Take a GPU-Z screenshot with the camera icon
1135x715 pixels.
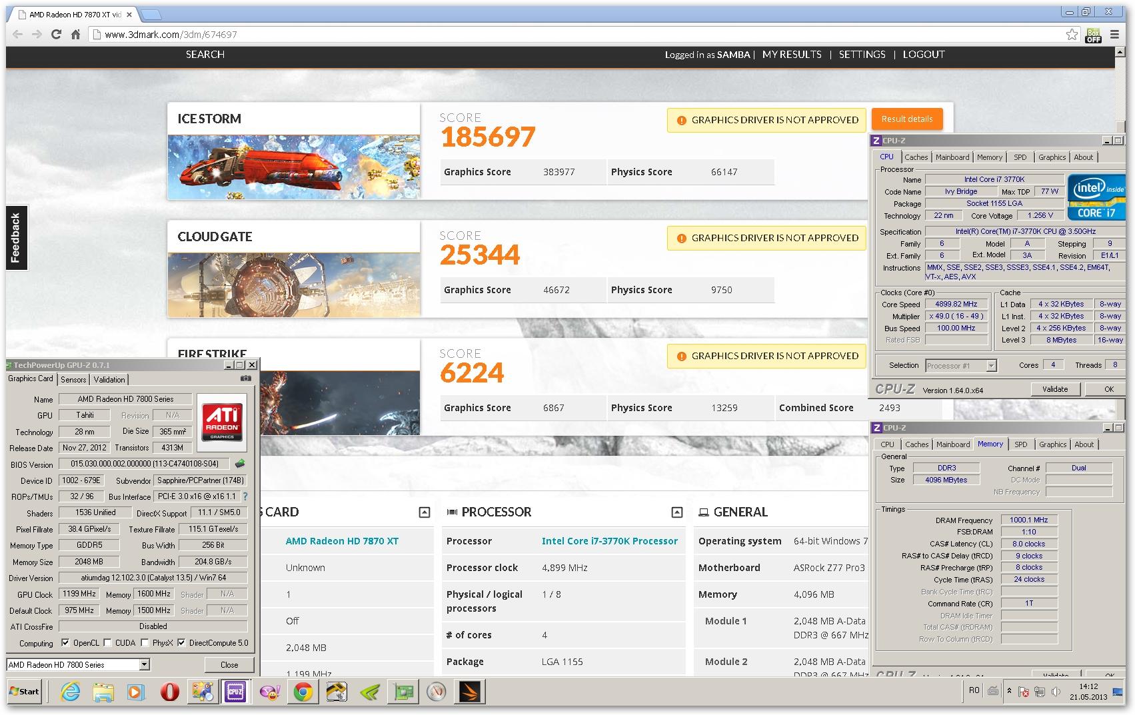pos(246,378)
